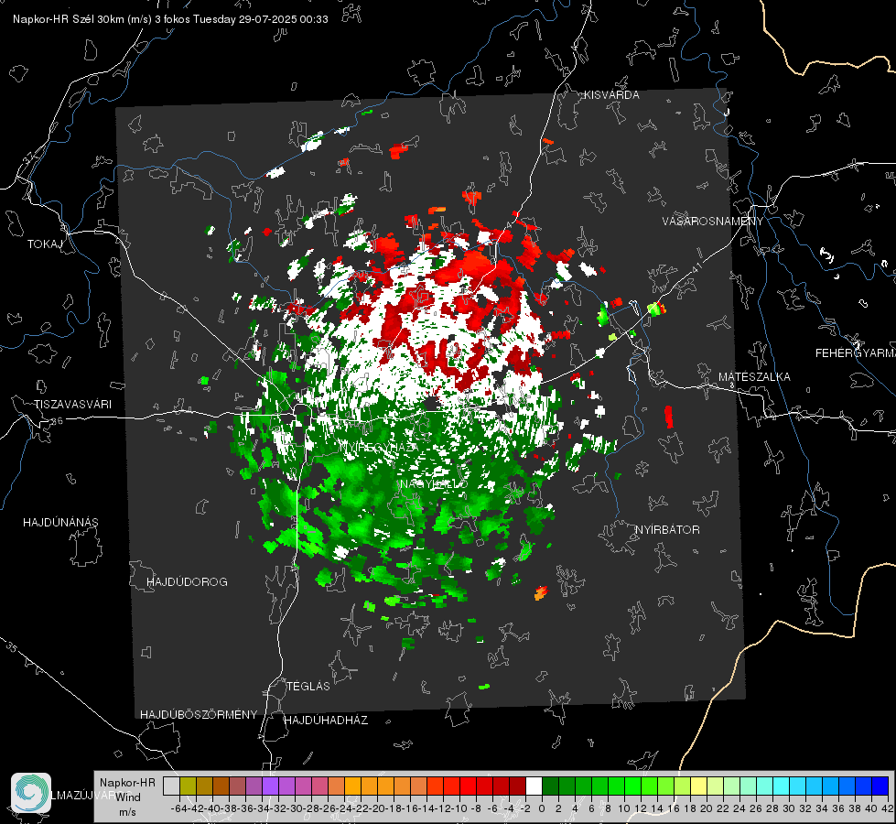Click the -64 value on legend scale
This screenshot has width=896, height=824.
(179, 808)
